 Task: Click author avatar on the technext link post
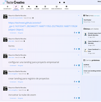point(5,17)
